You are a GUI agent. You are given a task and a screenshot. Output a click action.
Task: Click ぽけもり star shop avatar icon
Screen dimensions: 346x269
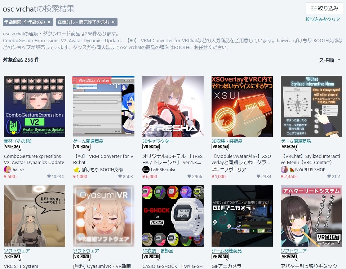[x=76, y=169]
